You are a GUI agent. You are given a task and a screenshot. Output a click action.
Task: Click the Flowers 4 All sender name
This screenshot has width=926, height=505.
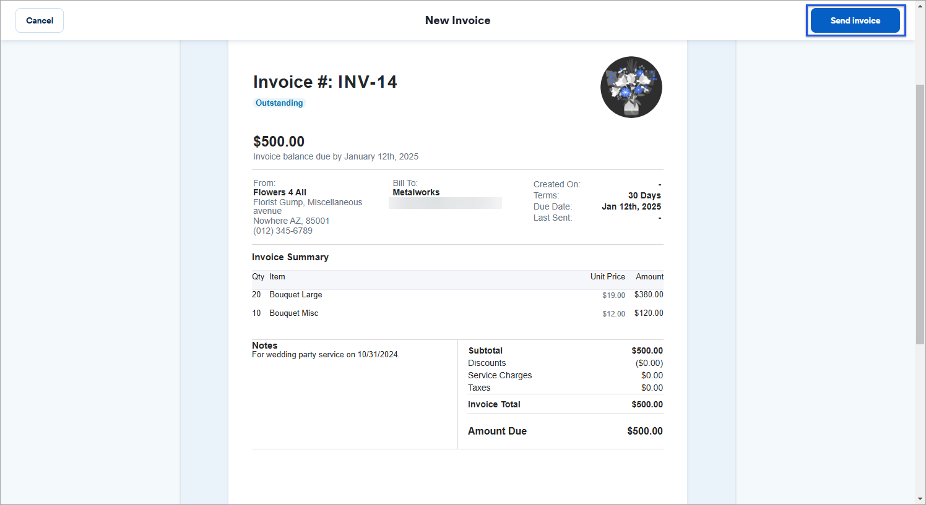pyautogui.click(x=280, y=192)
